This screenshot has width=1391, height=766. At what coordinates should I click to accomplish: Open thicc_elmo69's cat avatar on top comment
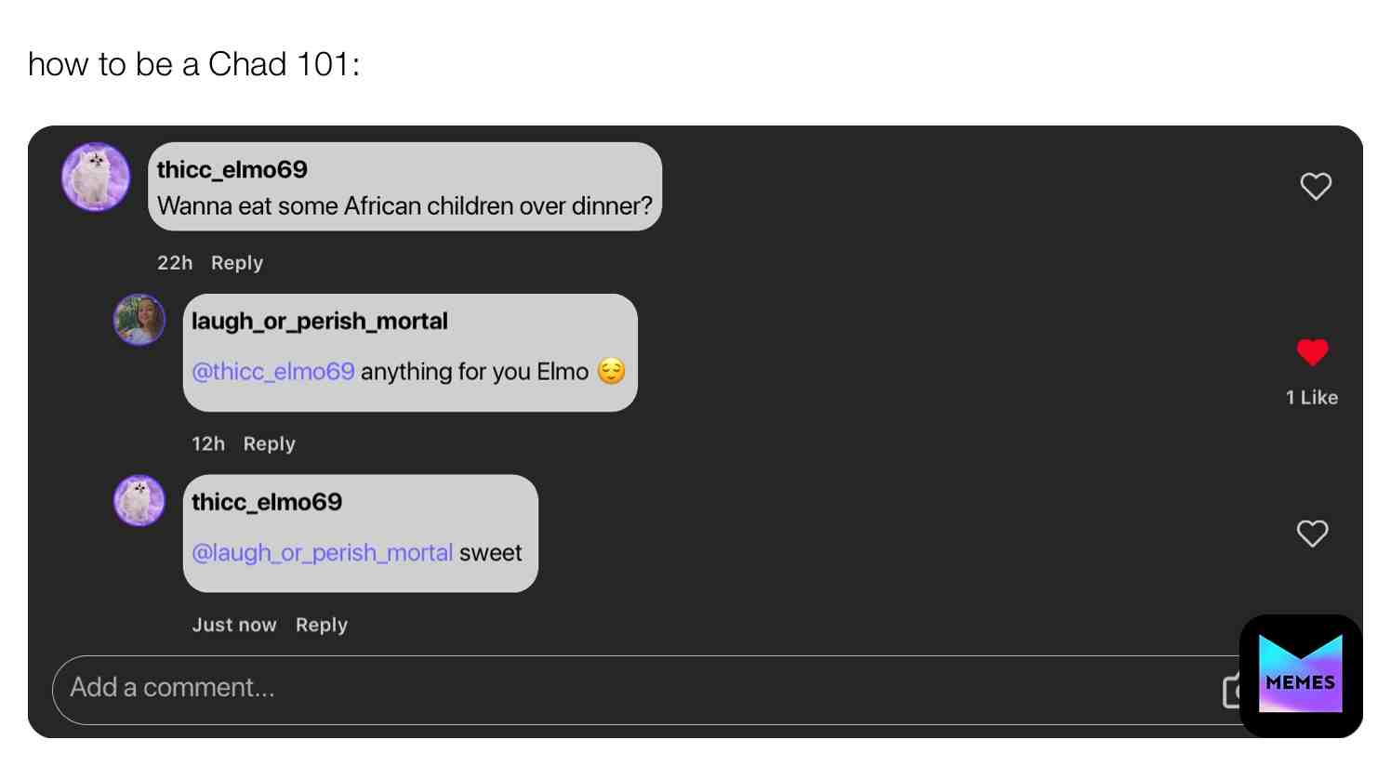pos(96,177)
